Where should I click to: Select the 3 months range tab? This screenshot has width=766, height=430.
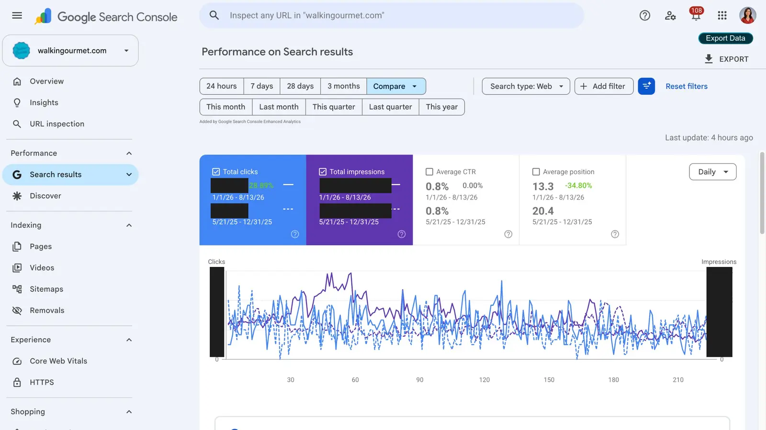pyautogui.click(x=344, y=86)
